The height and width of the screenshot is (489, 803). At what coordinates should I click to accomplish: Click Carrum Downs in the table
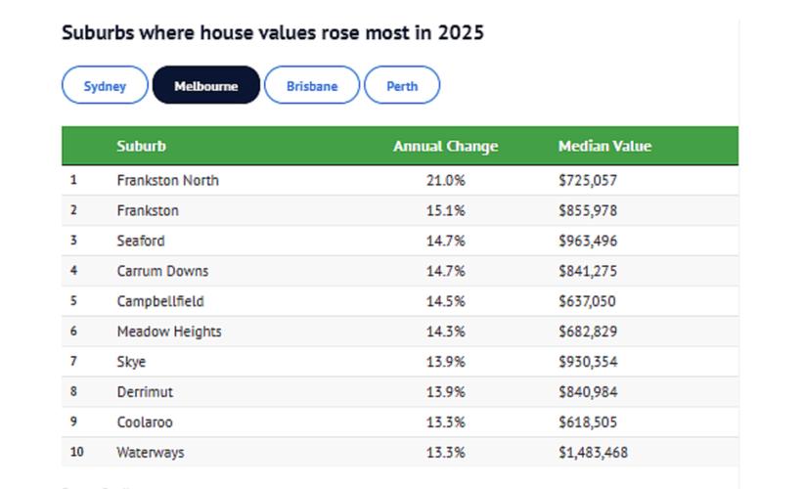162,271
